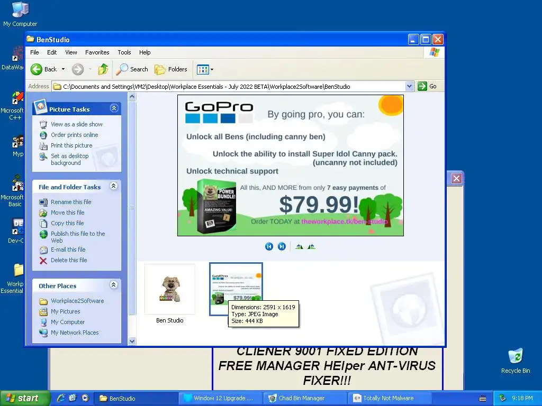Click the keyboard tray icon
Image resolution: width=542 pixels, height=406 pixels.
483,399
